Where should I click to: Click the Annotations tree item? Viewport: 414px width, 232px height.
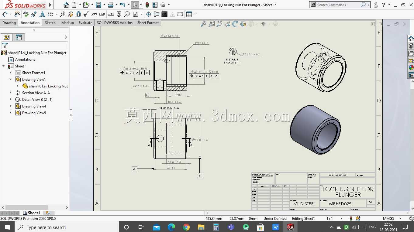pos(25,60)
